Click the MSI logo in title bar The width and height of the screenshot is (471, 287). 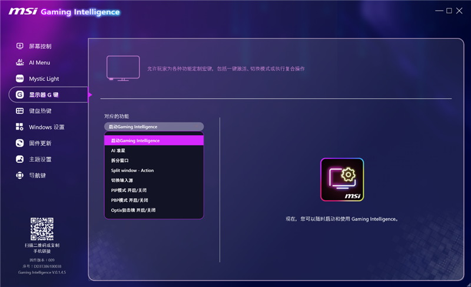[x=23, y=11]
